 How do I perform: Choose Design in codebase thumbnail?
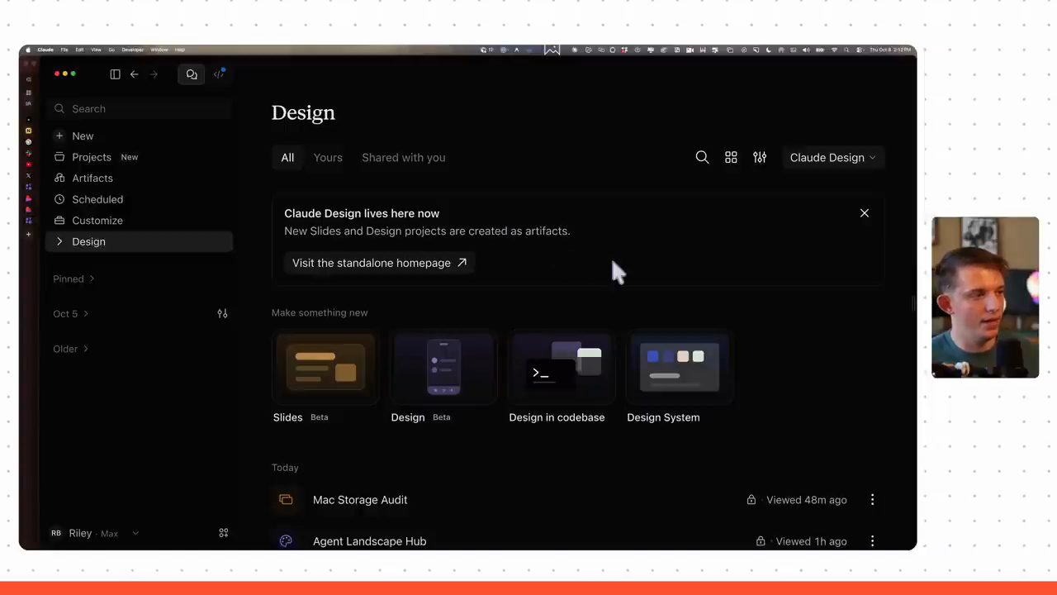pyautogui.click(x=562, y=368)
